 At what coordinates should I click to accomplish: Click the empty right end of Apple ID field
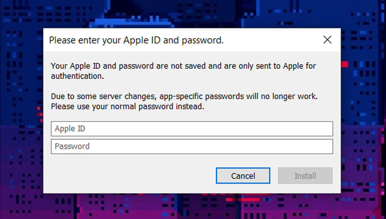(317, 129)
